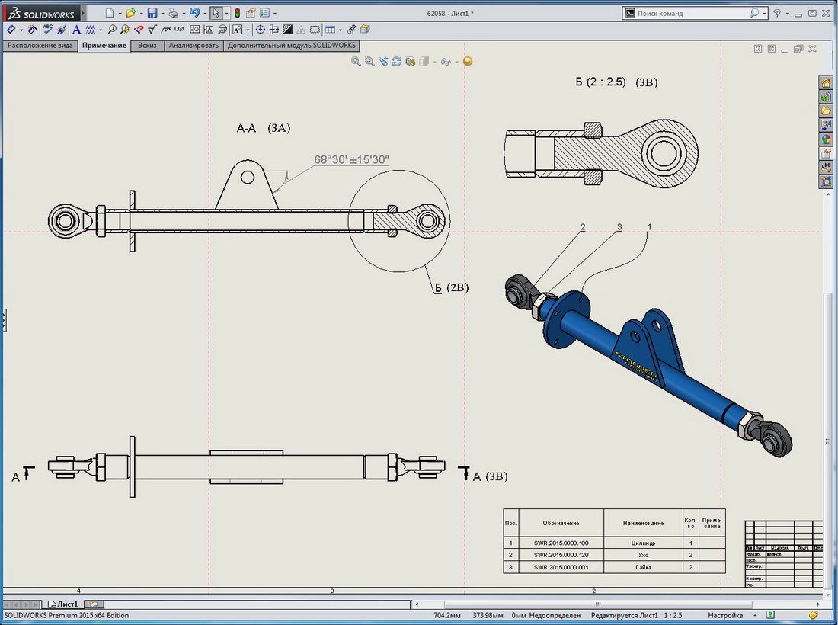
Task: Click the add new sheet tab icon
Action: coord(94,604)
